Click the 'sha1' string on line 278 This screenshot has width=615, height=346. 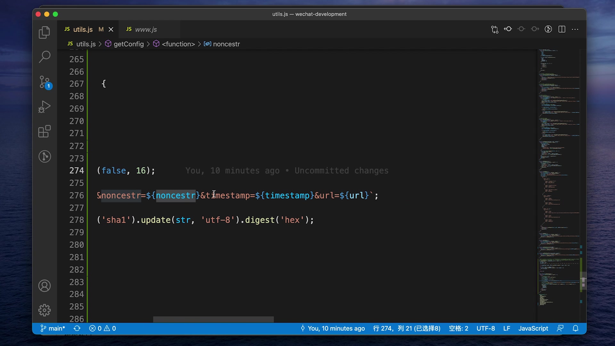(x=116, y=220)
